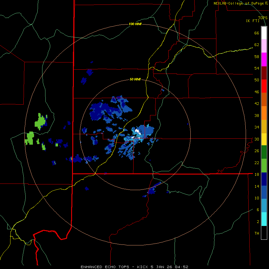Screen dimensions: 269x269
Task: Click the 50 legend value on the scale
Action: [257, 80]
